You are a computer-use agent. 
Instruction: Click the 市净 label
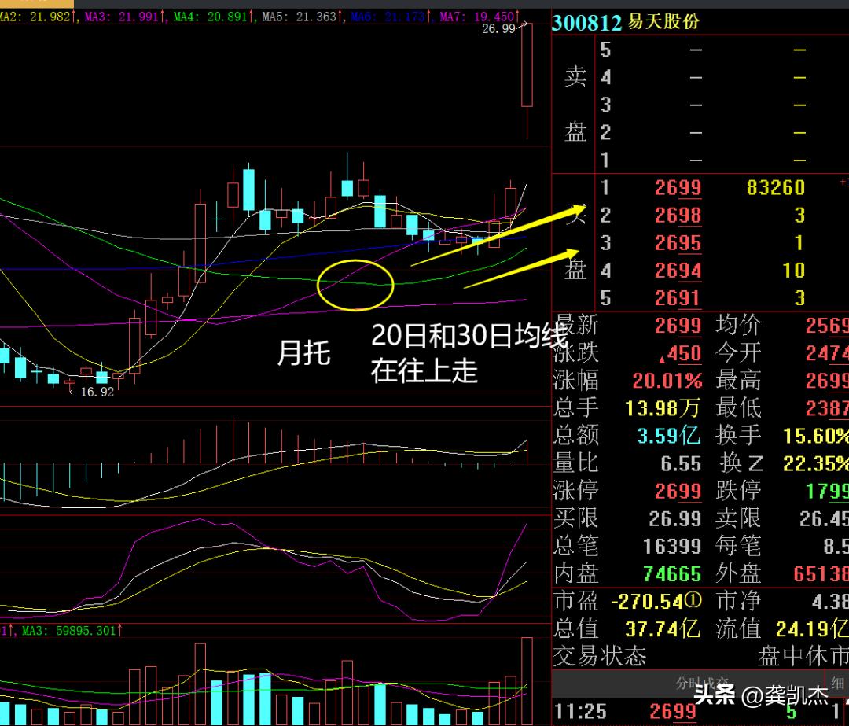point(738,601)
